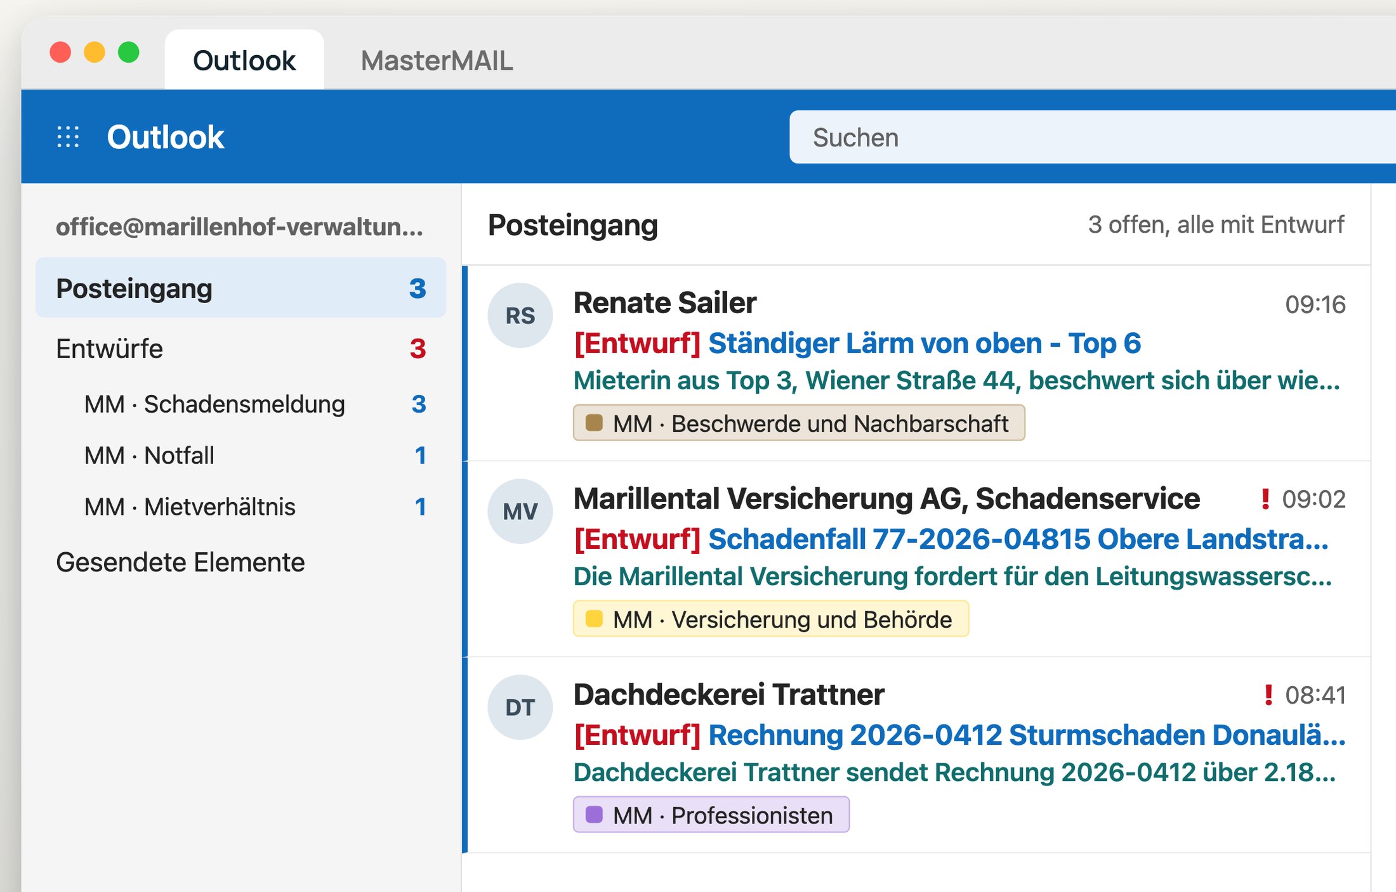Click preview Dachdeckerei Trattner sendet Rechnung
Screen dimensions: 1396x892
click(954, 772)
